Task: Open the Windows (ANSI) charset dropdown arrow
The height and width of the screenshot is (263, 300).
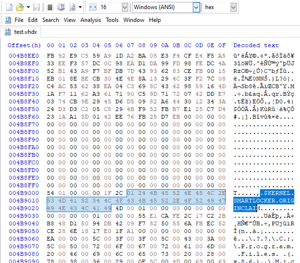Action: [196, 7]
